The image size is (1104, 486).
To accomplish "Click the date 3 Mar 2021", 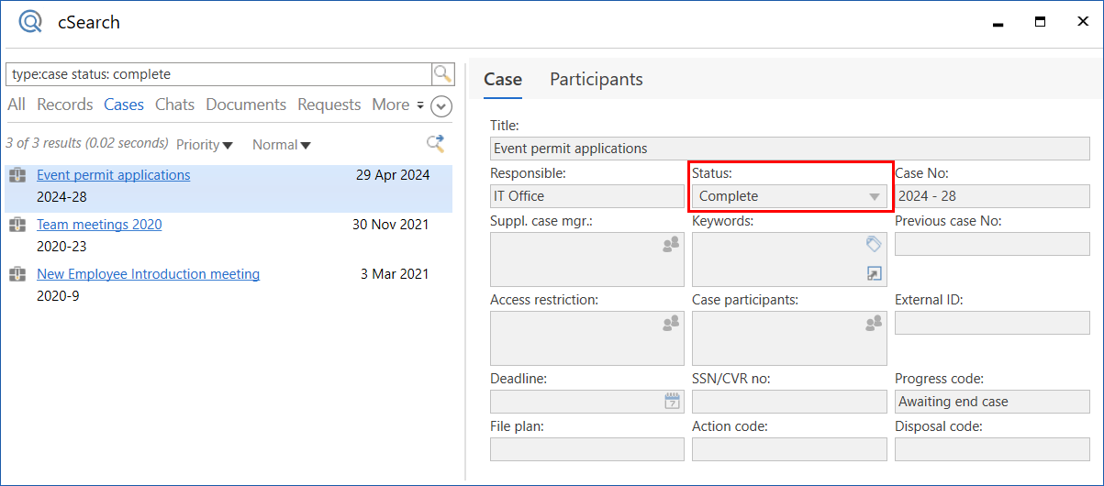I will 395,274.
